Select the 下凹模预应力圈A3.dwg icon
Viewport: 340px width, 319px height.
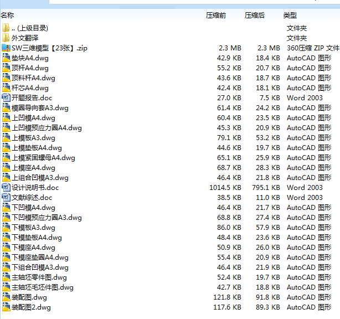[x=6, y=217]
